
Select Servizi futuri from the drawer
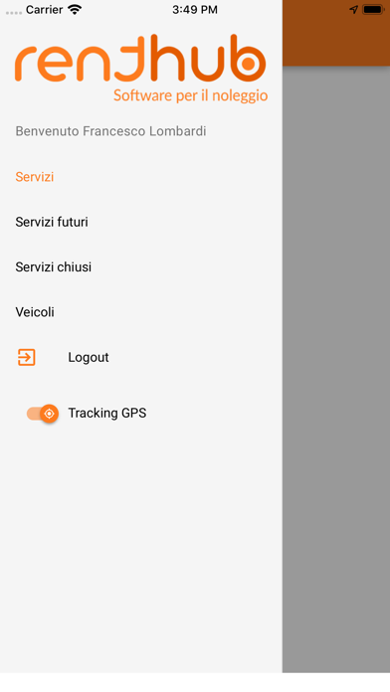coord(52,222)
